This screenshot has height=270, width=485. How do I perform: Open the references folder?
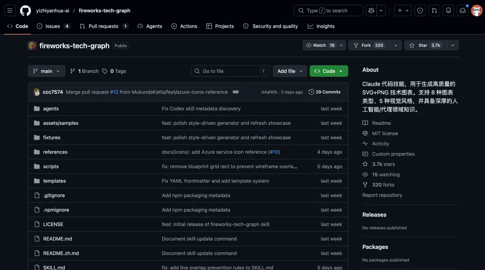click(x=55, y=152)
